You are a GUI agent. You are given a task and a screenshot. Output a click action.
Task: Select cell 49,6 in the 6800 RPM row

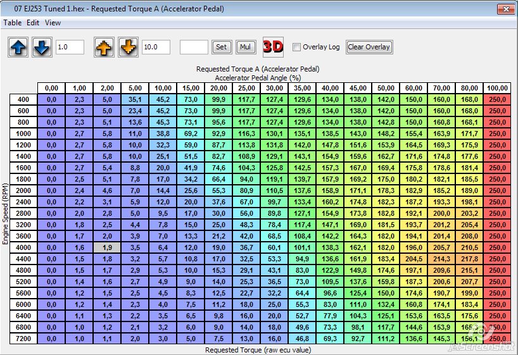(x=302, y=327)
